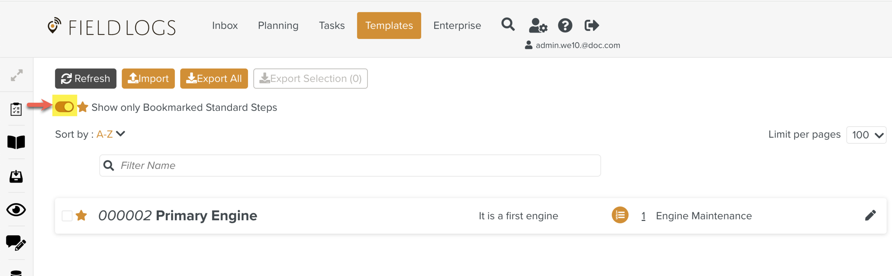Click the Export All button

pos(214,79)
